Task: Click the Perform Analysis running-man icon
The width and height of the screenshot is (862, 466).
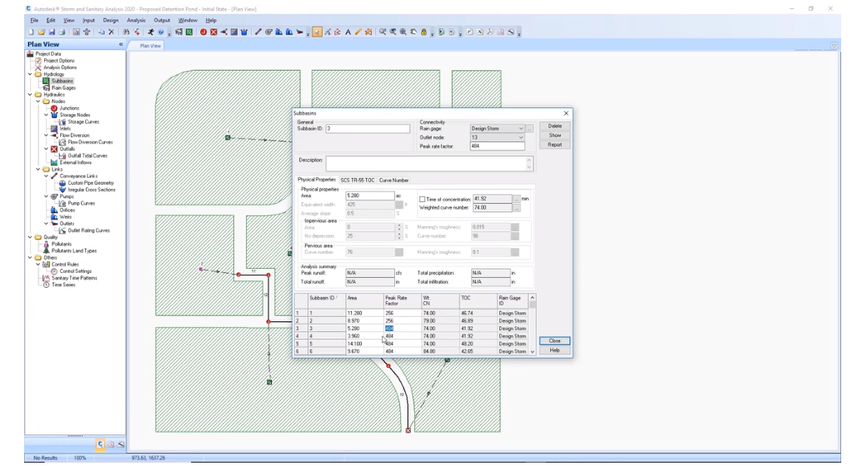Action: click(151, 32)
